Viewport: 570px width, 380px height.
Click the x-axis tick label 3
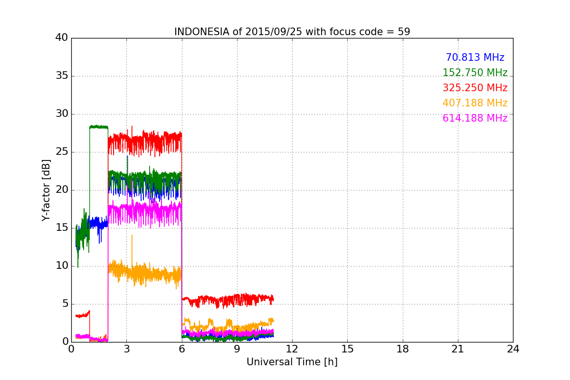tap(126, 349)
